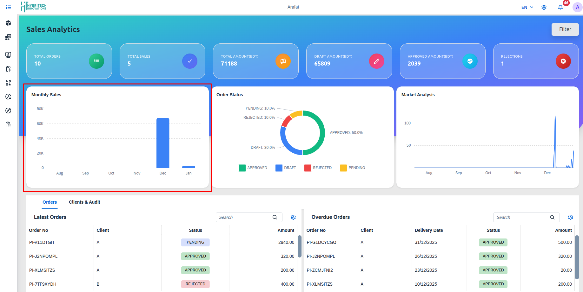
Task: Open top bar settings gear
Action: click(x=544, y=7)
